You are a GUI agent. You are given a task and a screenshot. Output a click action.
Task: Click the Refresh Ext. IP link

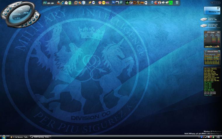[208, 56]
